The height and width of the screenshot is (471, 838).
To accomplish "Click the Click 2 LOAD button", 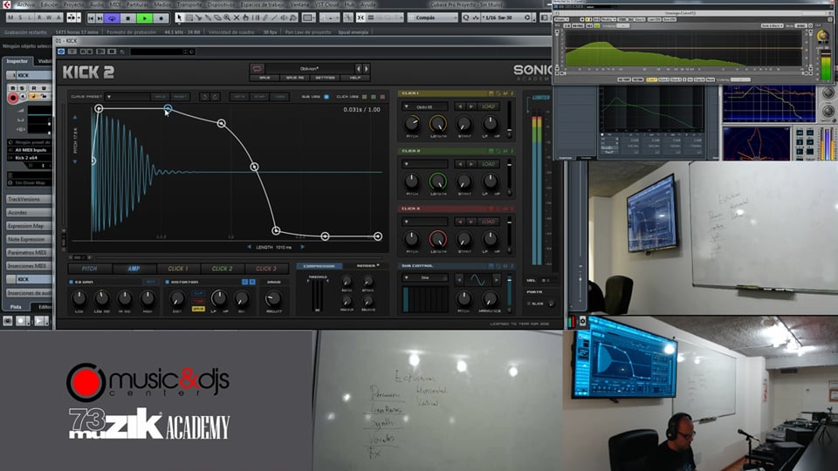I will (x=489, y=164).
